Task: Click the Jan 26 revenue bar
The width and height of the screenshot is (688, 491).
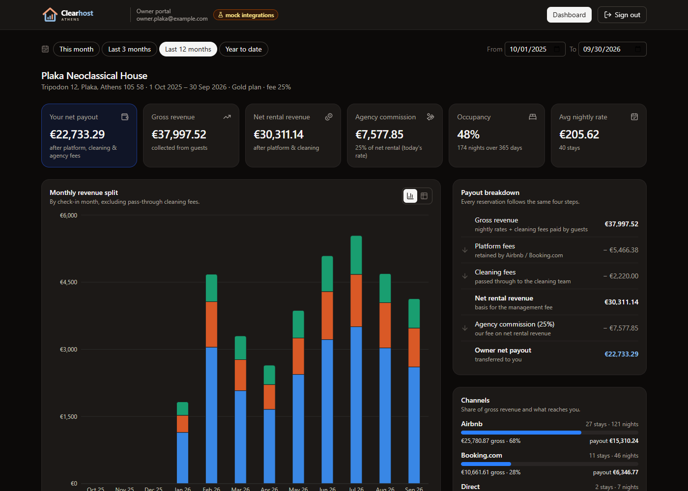Action: click(182, 442)
